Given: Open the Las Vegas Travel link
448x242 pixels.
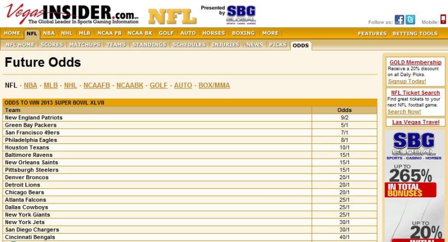Looking at the screenshot, I should click(416, 122).
